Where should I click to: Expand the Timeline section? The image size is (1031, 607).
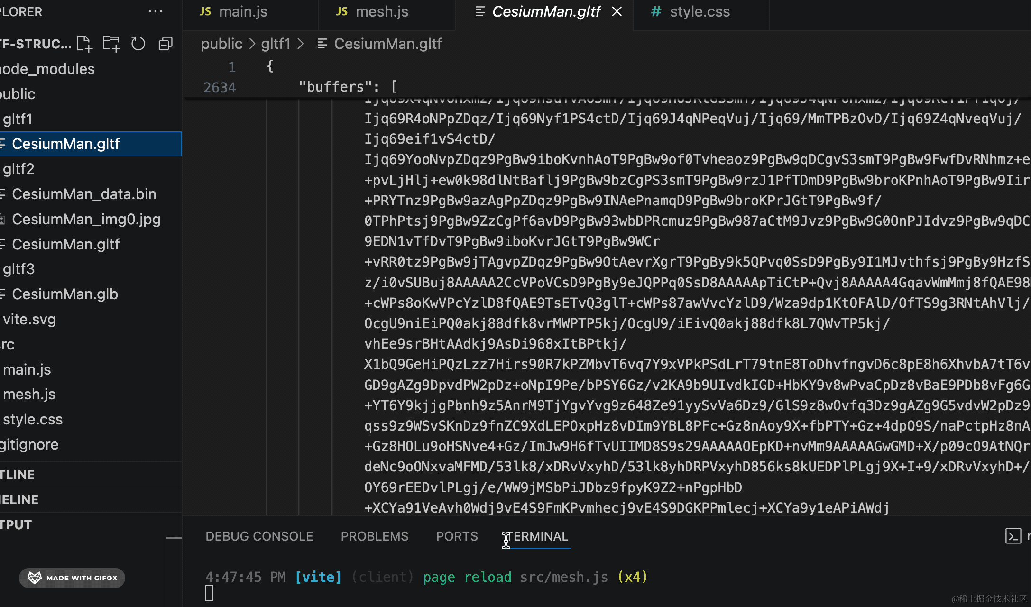[91, 499]
